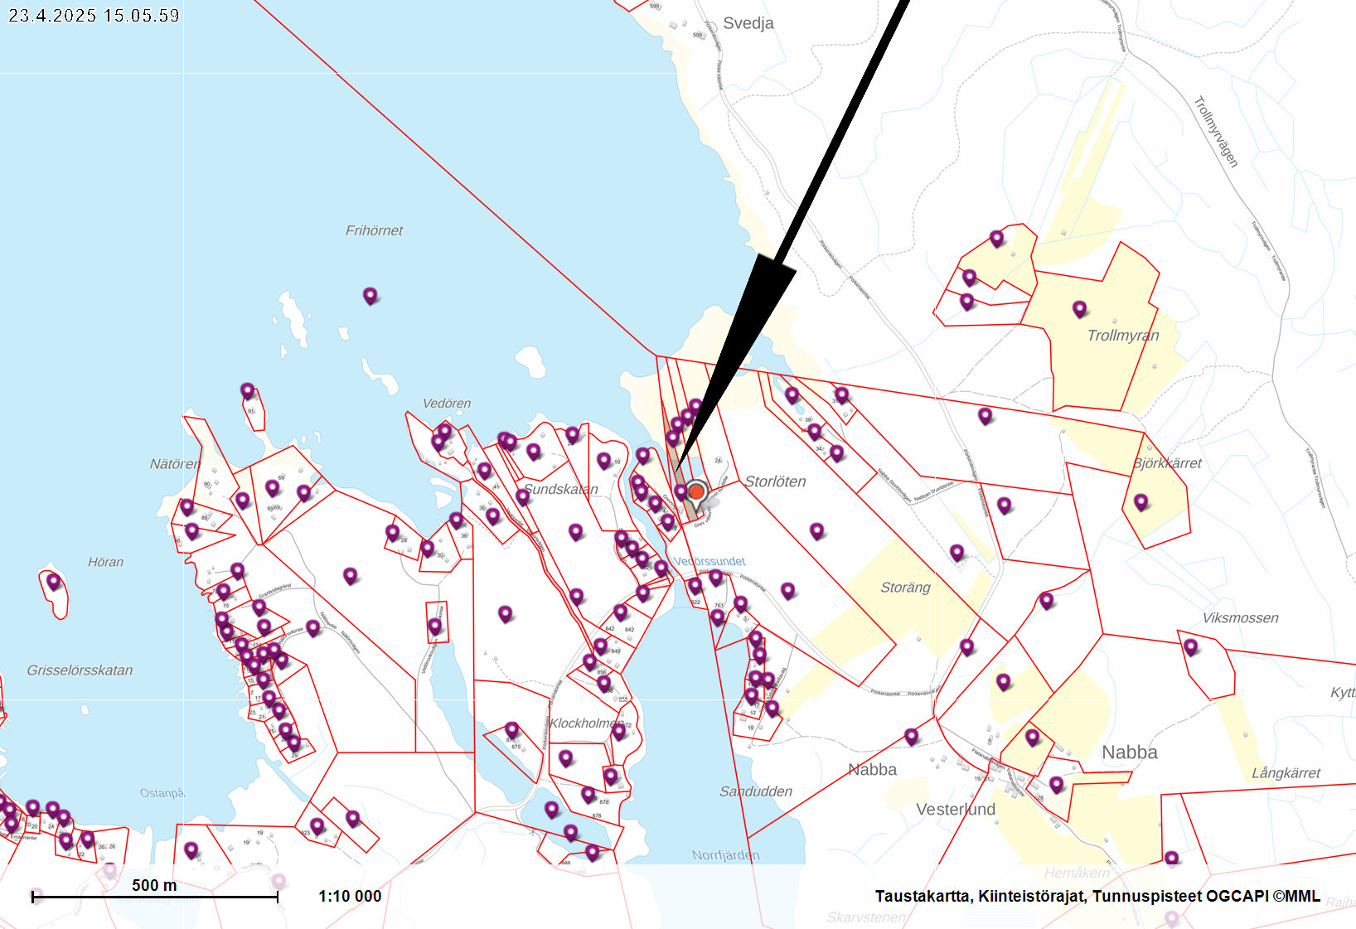Click the 1:10 000 scale text
The height and width of the screenshot is (929, 1356).
tap(350, 896)
